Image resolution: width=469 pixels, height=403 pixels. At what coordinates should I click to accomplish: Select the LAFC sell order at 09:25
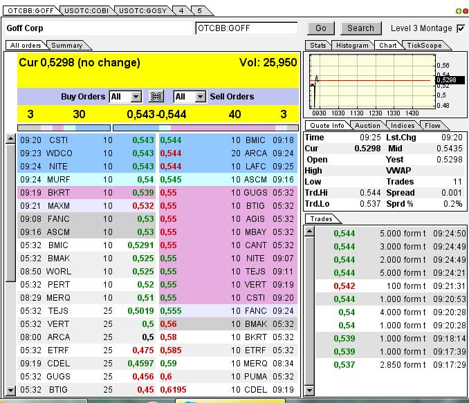[x=228, y=166]
